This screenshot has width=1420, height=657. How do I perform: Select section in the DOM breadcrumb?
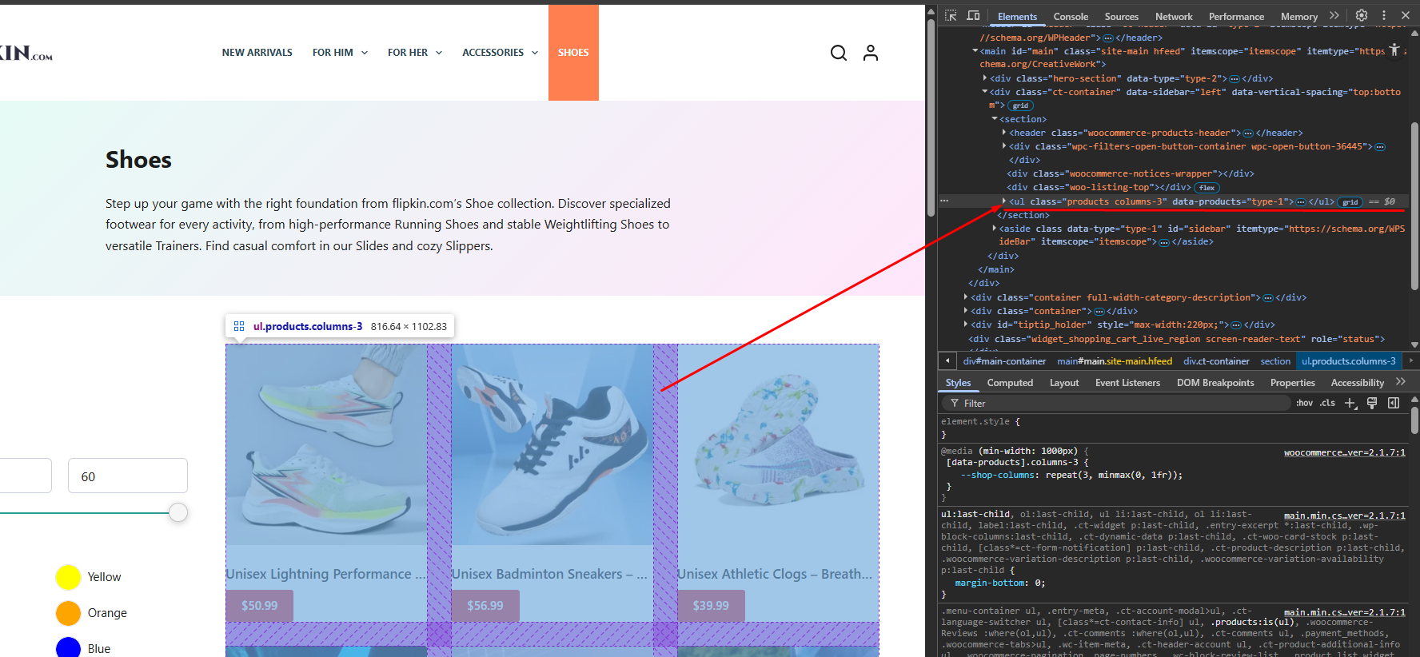coord(1275,361)
